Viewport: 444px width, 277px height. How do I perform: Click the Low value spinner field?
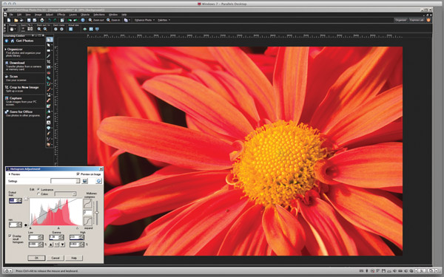[36, 237]
